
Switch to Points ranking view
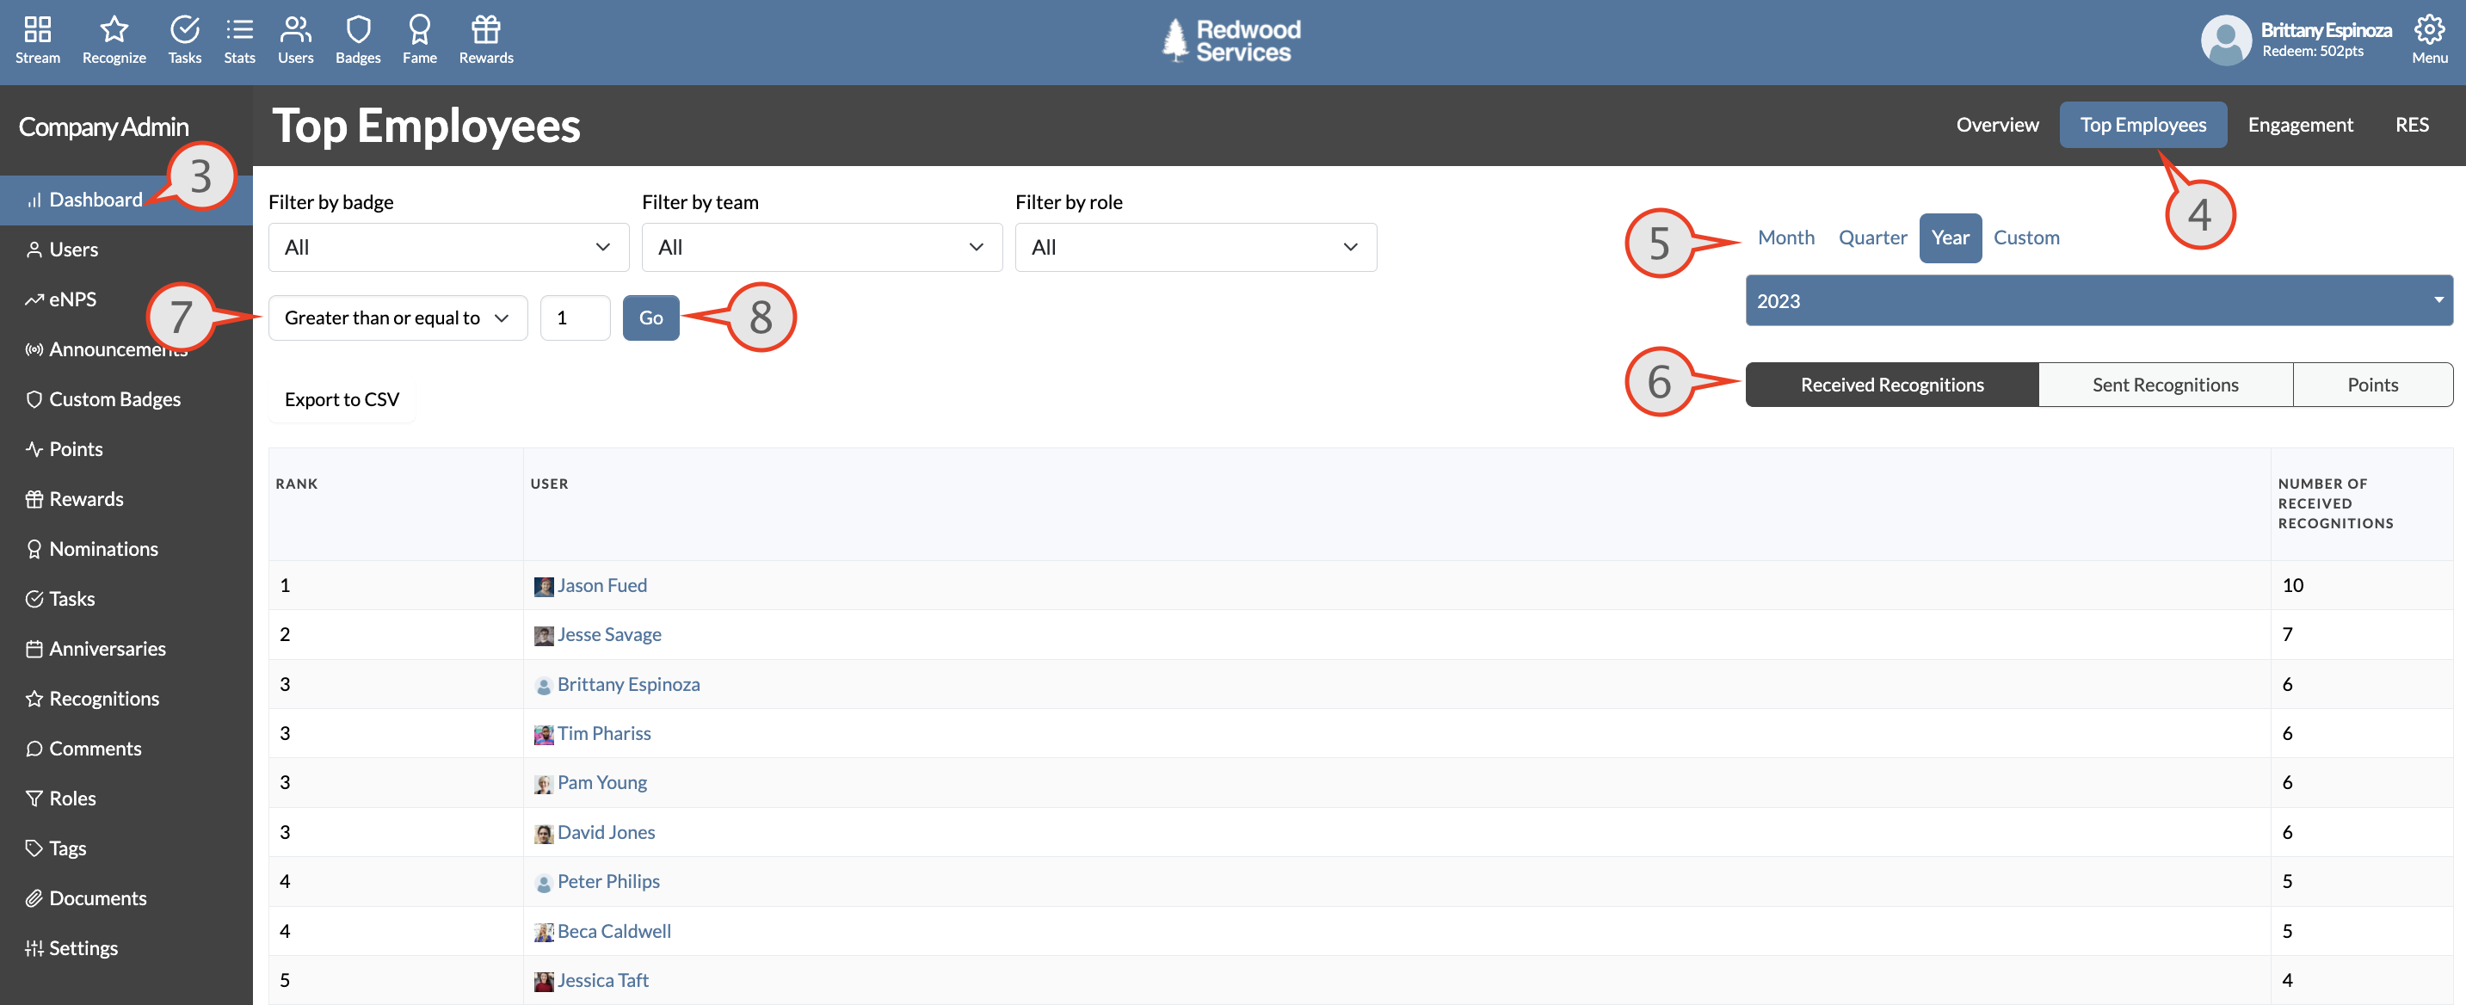coord(2372,384)
